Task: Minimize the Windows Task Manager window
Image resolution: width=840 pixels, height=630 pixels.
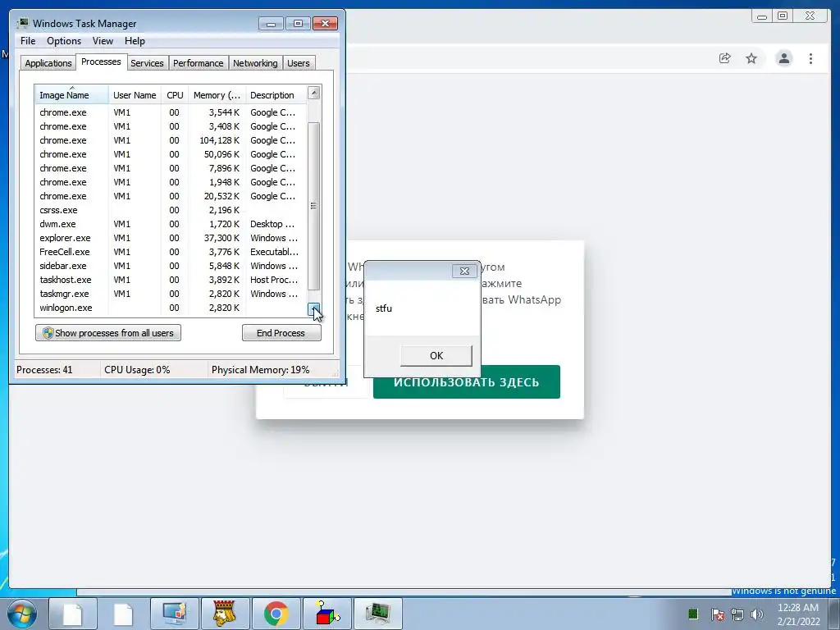Action: tap(271, 24)
